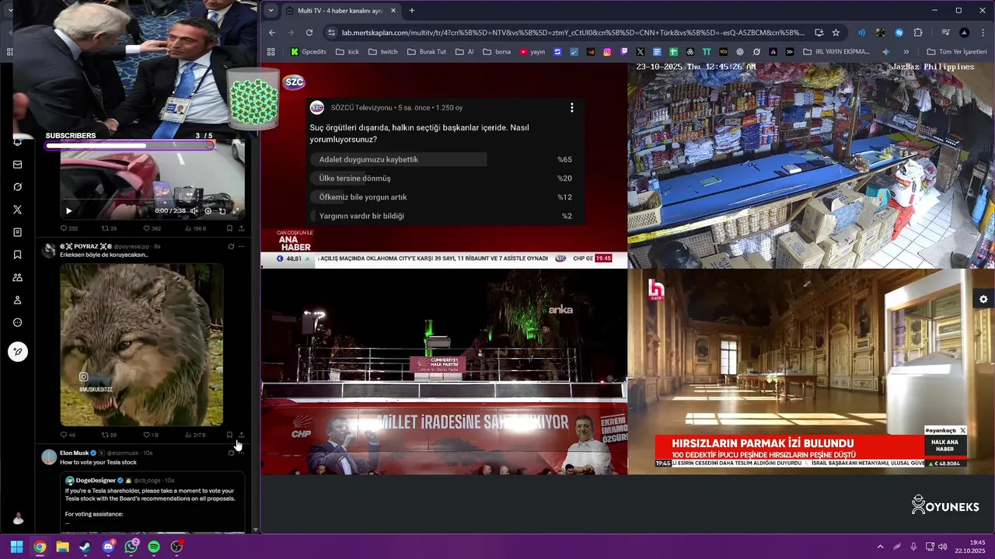Open Steam from the taskbar
The height and width of the screenshot is (559, 995).
click(x=85, y=547)
